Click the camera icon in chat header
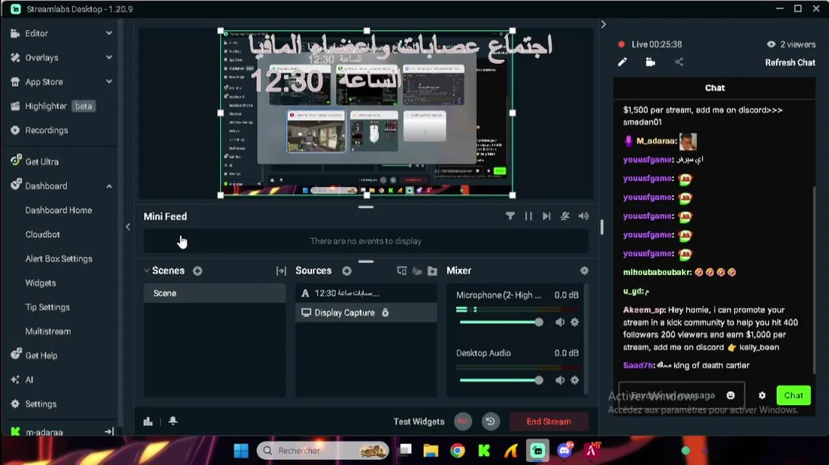This screenshot has width=829, height=465. click(650, 62)
